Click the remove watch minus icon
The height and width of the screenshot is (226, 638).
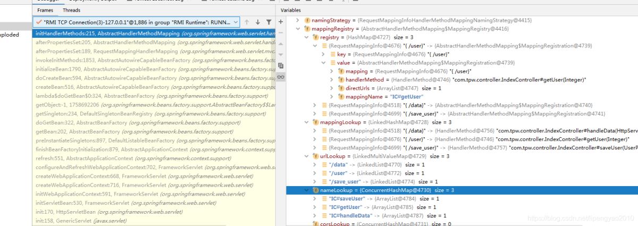[x=281, y=33]
